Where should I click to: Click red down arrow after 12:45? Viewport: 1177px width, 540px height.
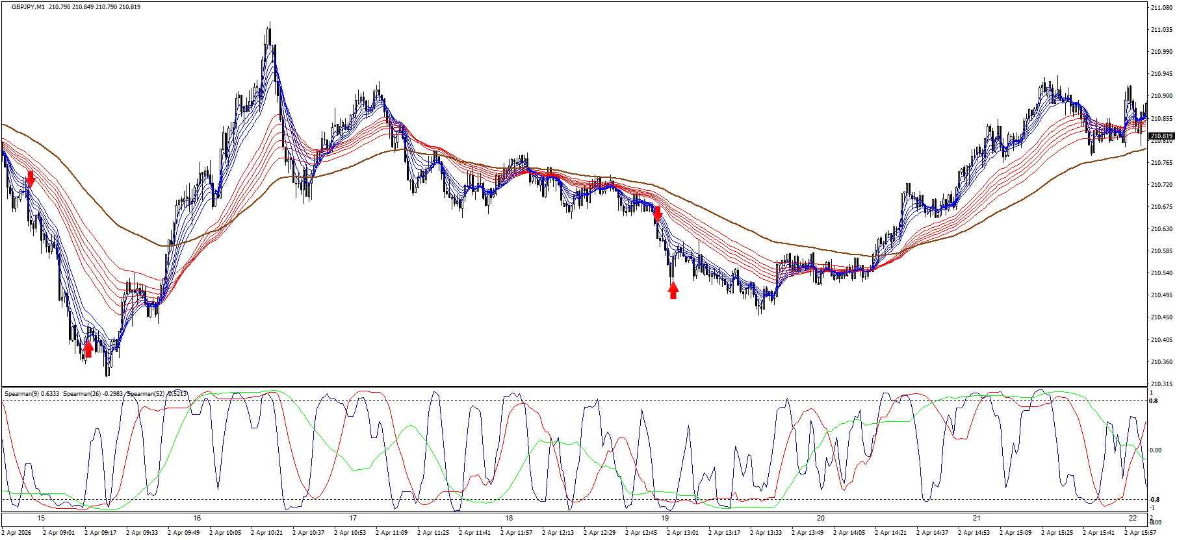click(x=658, y=214)
